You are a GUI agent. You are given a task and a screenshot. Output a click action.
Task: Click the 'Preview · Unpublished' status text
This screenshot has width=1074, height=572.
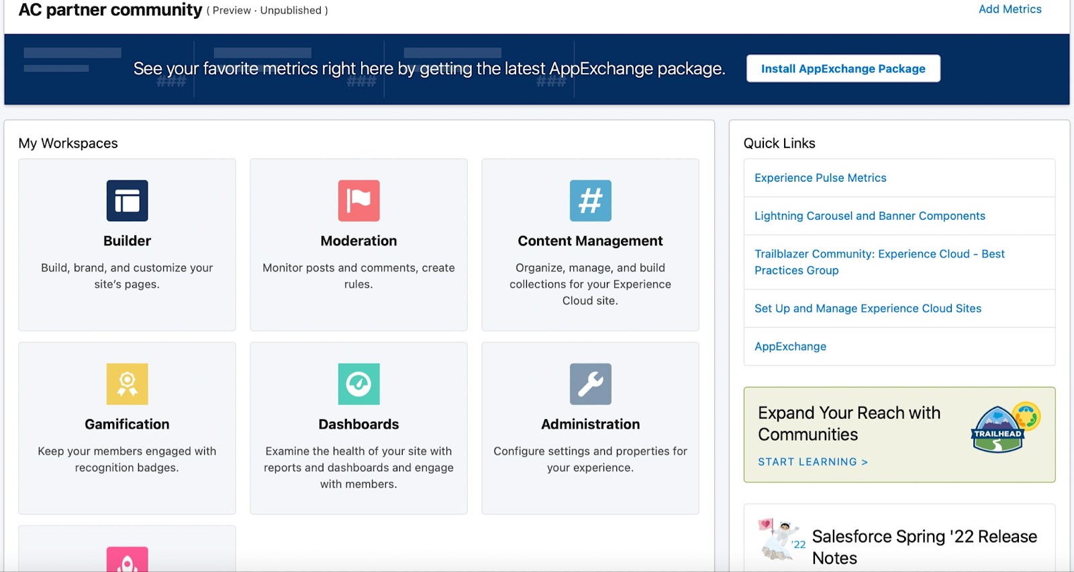pos(267,11)
